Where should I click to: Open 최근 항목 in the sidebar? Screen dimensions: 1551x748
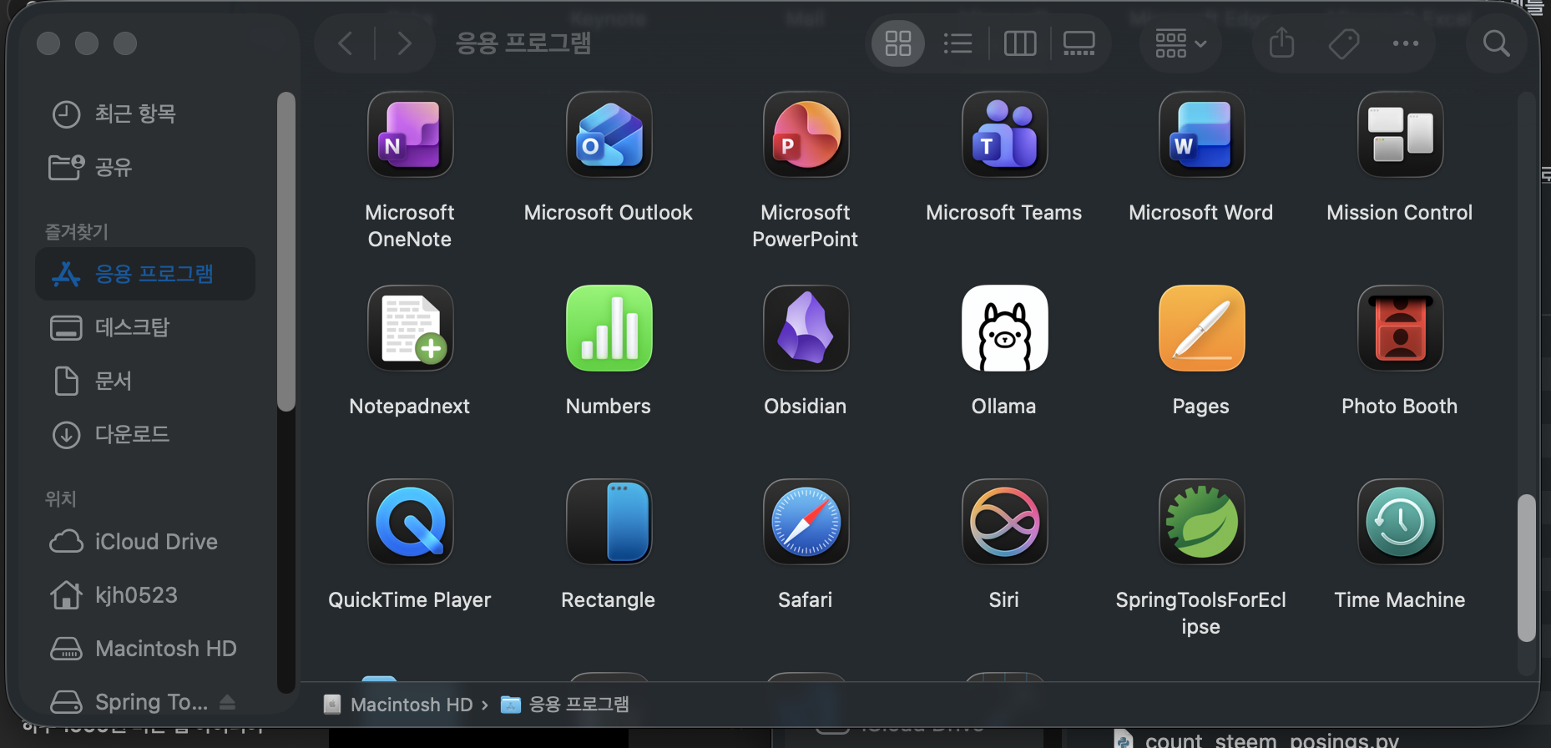[145, 114]
